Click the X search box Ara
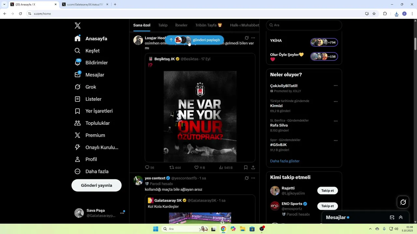The height and width of the screenshot is (234, 417). (304, 25)
